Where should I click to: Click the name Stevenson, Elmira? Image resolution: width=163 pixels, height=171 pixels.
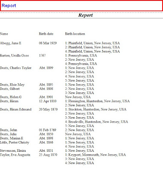(x=13, y=150)
